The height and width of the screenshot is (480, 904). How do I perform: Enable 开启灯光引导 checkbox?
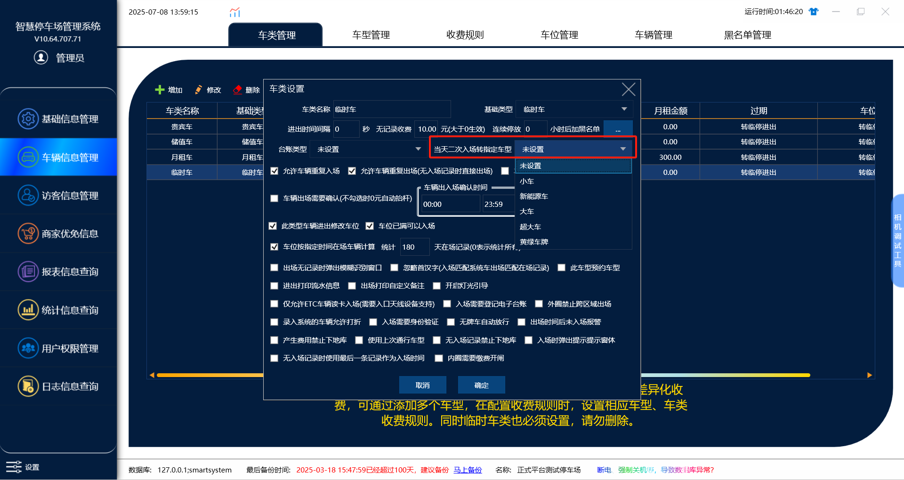(x=437, y=286)
